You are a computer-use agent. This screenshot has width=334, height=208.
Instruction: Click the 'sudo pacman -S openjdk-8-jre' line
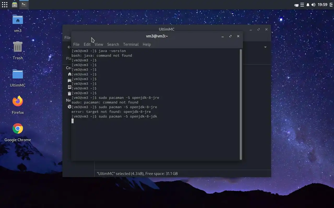coord(114,107)
